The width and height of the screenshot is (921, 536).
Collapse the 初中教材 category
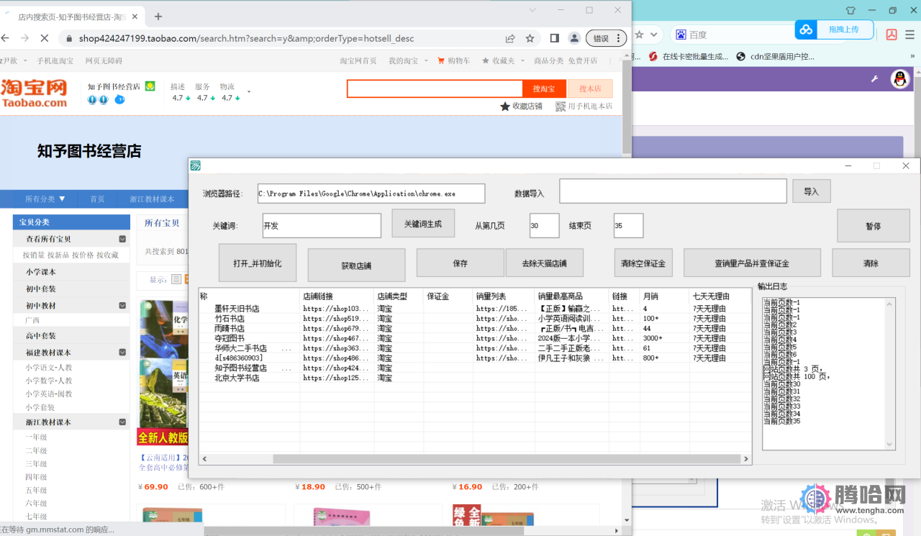[x=122, y=305]
